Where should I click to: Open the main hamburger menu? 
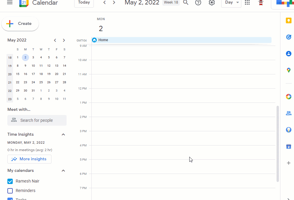pos(10,2)
